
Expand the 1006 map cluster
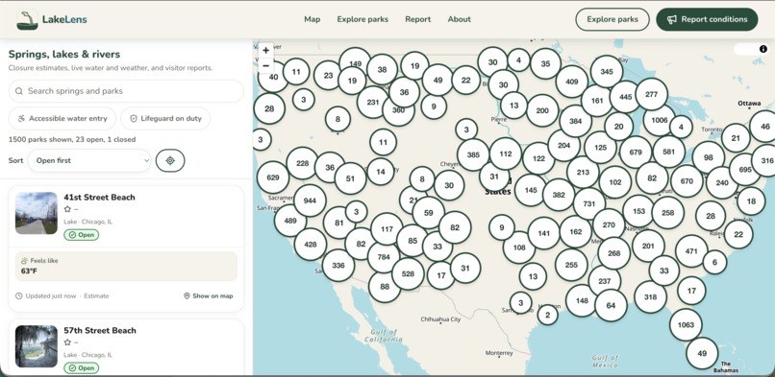(659, 120)
